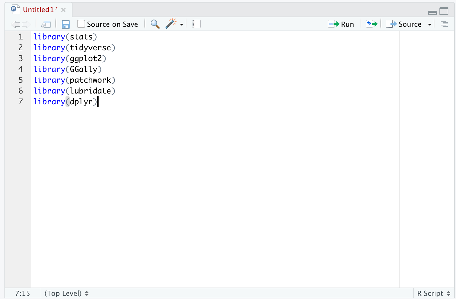Click the Source button

click(x=404, y=24)
